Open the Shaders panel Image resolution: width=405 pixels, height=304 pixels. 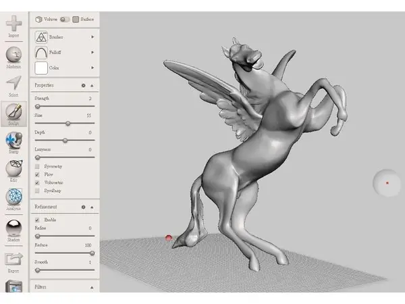[13, 230]
